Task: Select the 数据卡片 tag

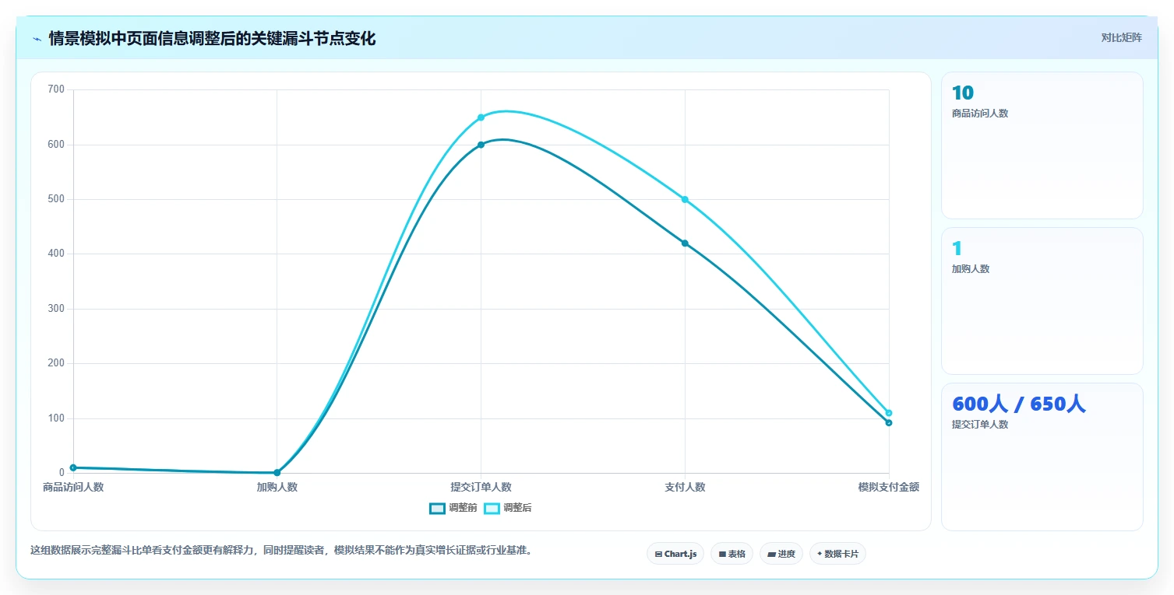Action: [x=837, y=554]
